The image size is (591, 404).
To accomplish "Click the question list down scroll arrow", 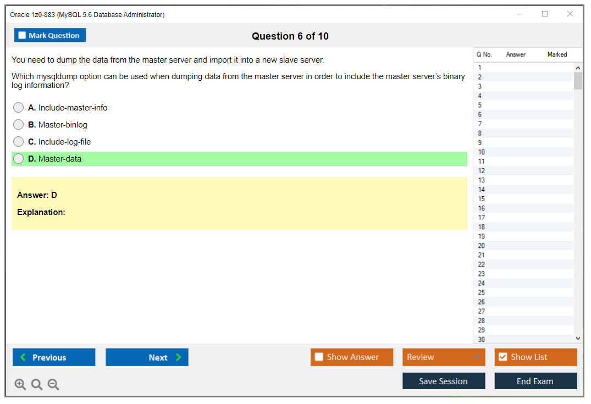I will (578, 338).
